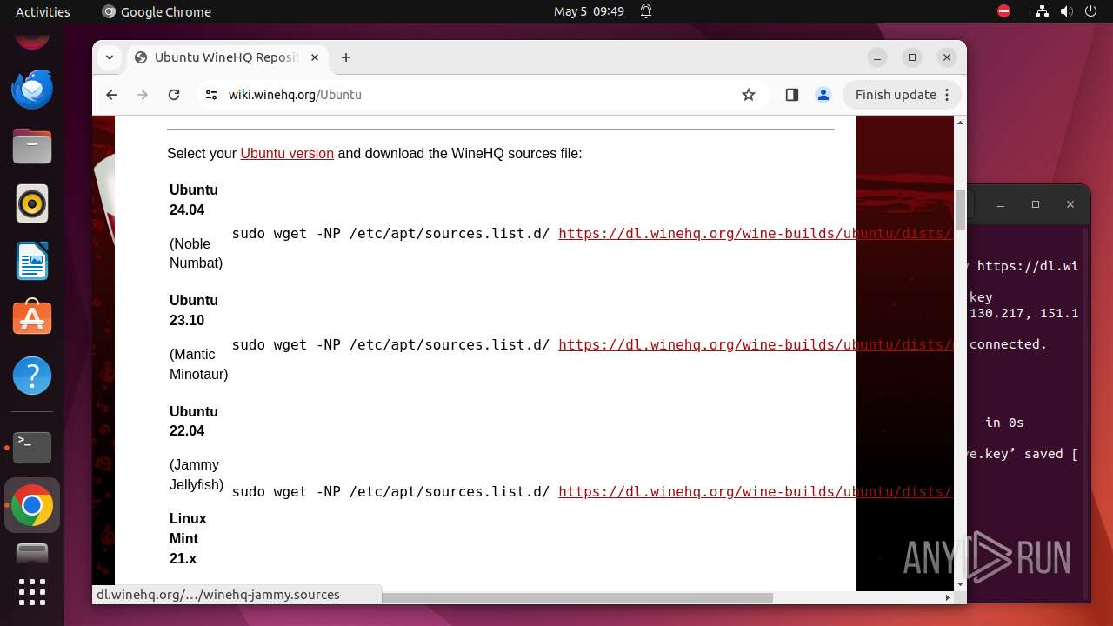Click scroll right arrow on horizontal scrollbar
The width and height of the screenshot is (1113, 626).
click(x=948, y=597)
